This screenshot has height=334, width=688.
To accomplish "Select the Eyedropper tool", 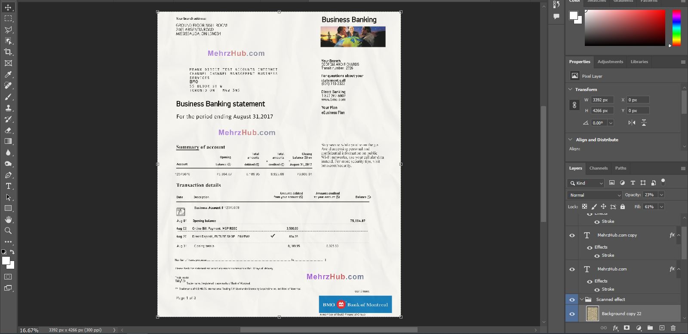I will (8, 74).
